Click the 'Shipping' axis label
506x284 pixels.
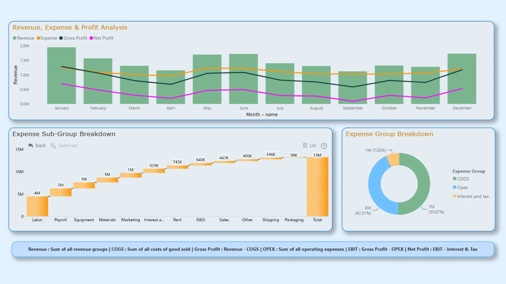point(271,220)
